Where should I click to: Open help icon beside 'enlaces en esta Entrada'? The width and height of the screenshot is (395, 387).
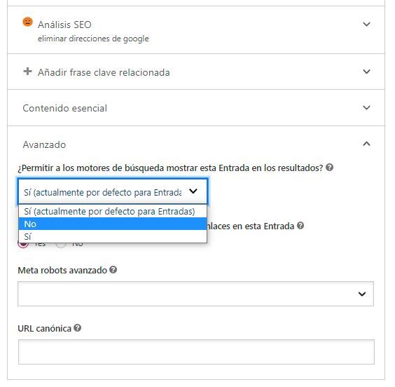coord(300,225)
